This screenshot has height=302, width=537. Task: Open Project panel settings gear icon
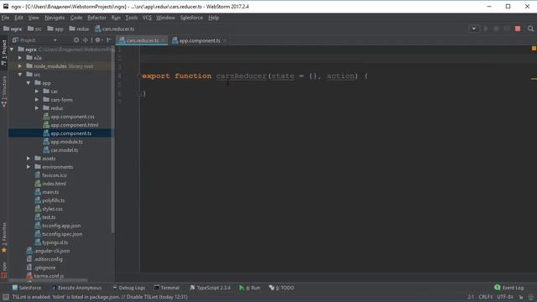[98, 40]
